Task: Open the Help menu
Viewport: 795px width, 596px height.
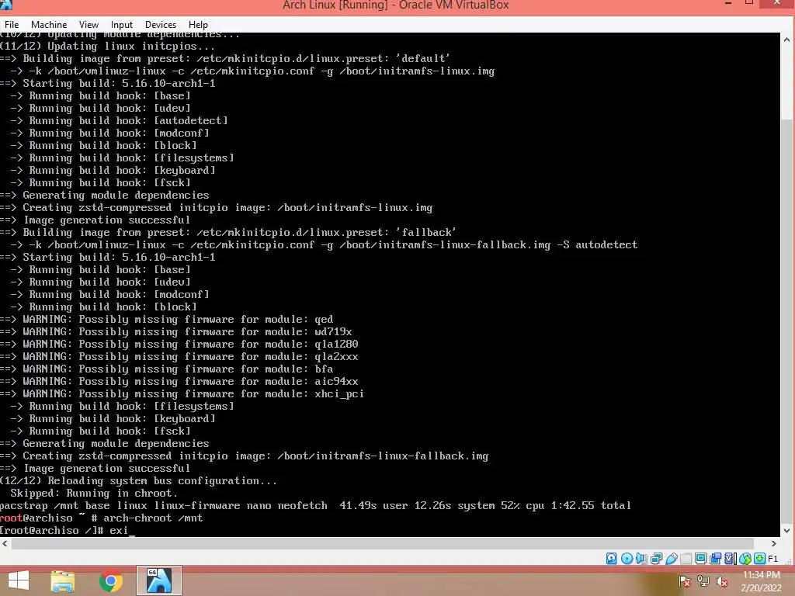Action: tap(198, 24)
